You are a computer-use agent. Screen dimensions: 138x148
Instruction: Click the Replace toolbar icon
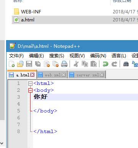click(135, 64)
